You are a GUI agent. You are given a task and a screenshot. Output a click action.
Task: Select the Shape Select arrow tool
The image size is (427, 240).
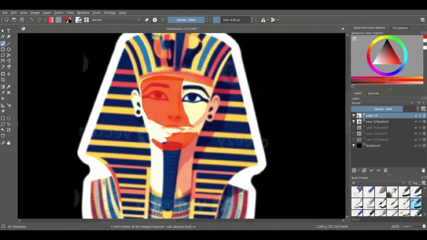coord(3,31)
